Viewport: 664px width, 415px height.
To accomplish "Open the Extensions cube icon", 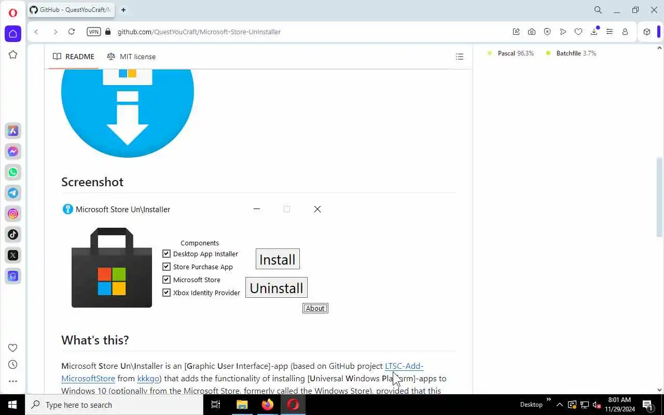I will coord(647,32).
